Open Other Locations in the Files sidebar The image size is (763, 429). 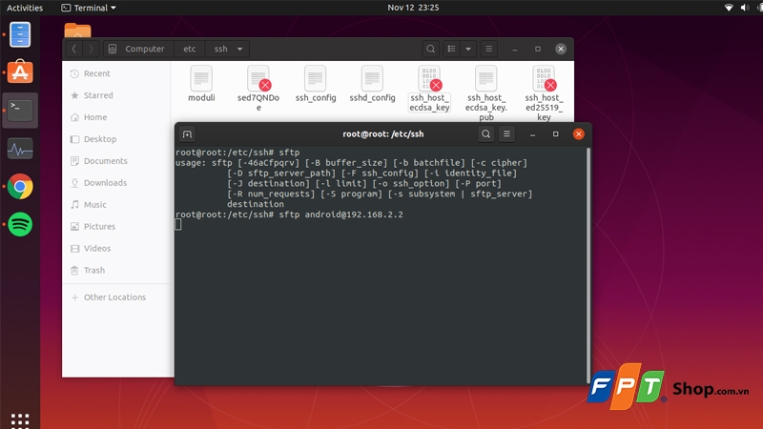[x=116, y=297]
